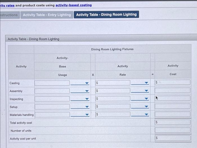Viewport: 197px width, 148px height.
Task: Click the Casting row label
Action: click(x=15, y=83)
